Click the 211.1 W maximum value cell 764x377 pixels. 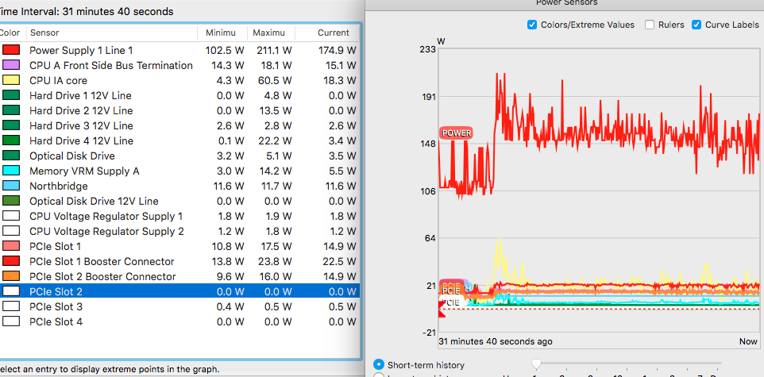pos(274,50)
